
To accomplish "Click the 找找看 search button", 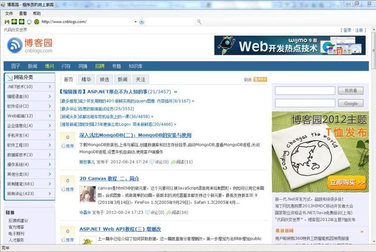I will tap(351, 90).
